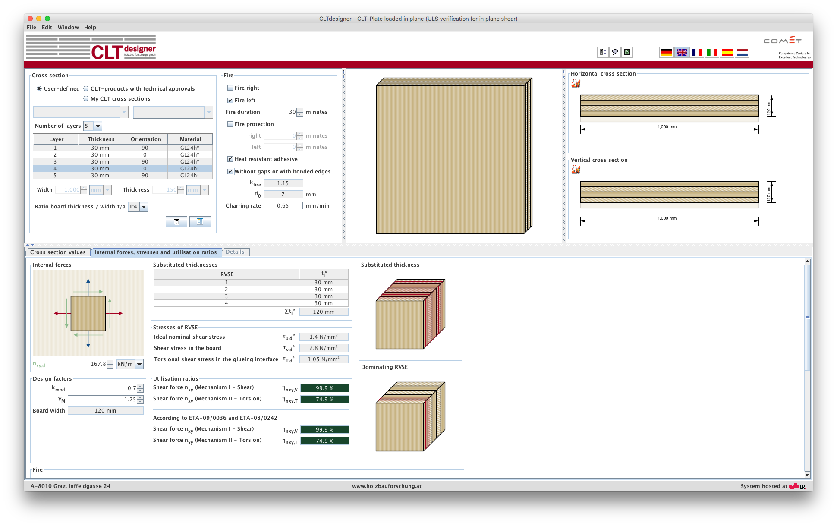The width and height of the screenshot is (837, 526).
Task: Toggle Heat resistant adhesive checkbox
Action: click(x=230, y=159)
